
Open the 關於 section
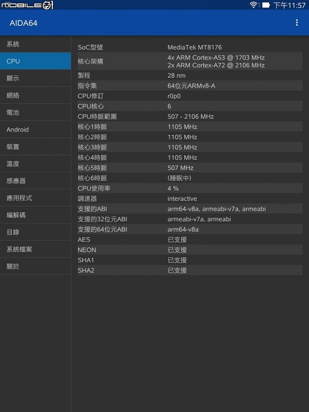pos(36,266)
